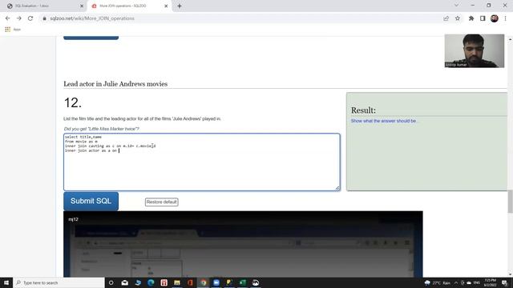Viewport: 513px width, 288px height.
Task: Go back to previous page in browser
Action: coord(7,18)
